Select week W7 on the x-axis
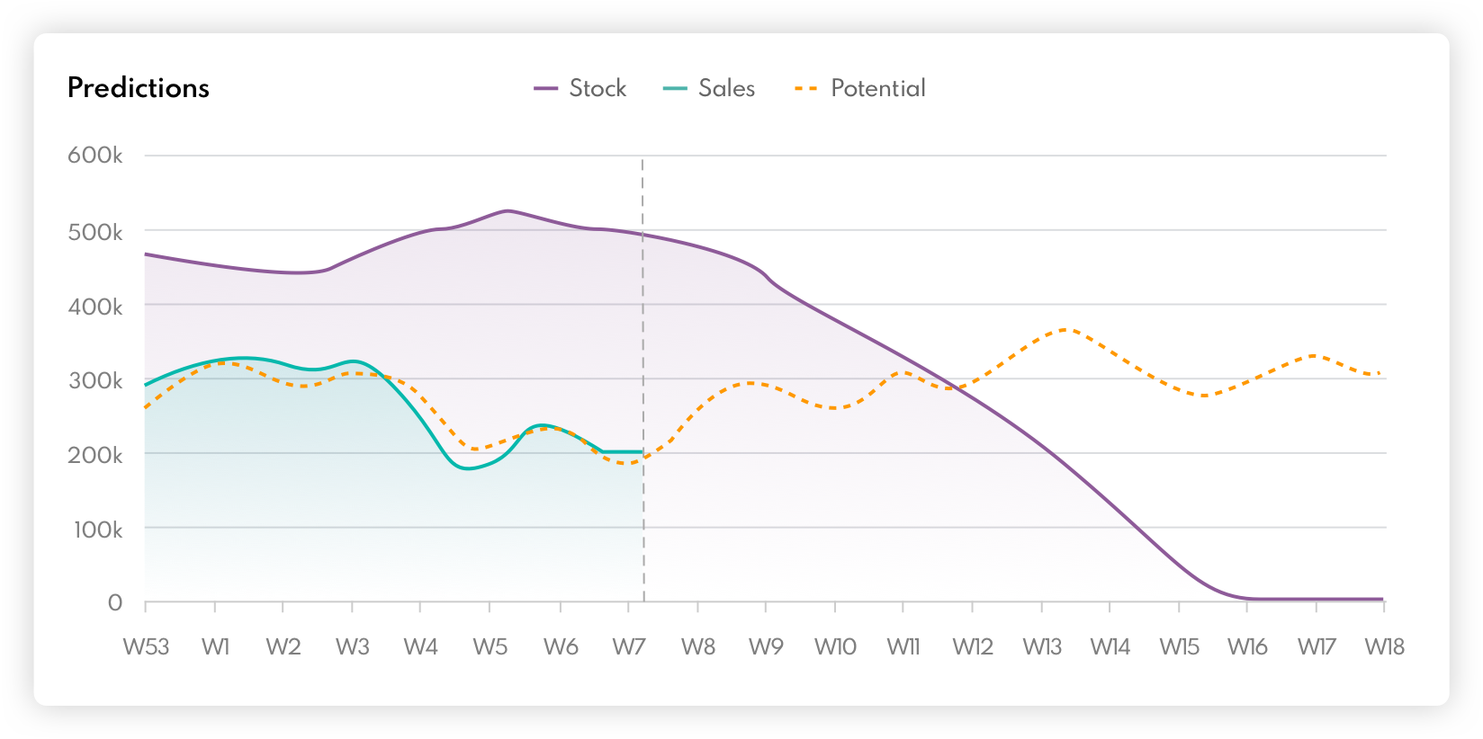 click(629, 646)
